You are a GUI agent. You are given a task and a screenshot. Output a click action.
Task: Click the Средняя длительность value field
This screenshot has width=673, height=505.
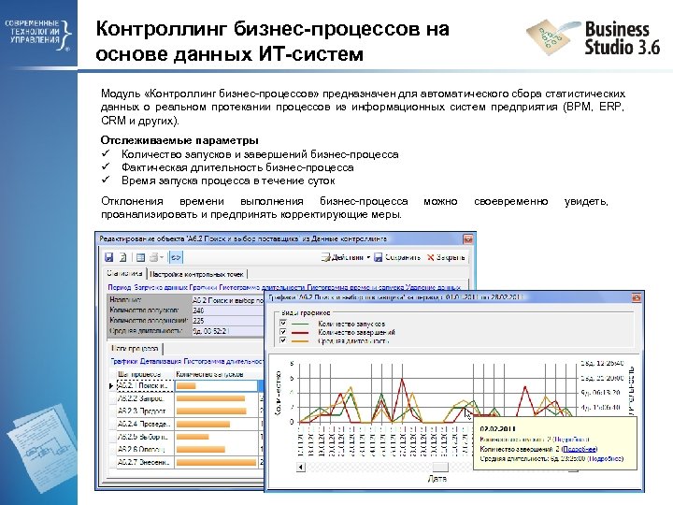pos(228,331)
